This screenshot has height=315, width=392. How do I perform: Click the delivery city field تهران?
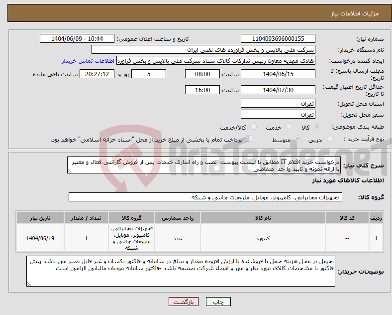coord(278,114)
